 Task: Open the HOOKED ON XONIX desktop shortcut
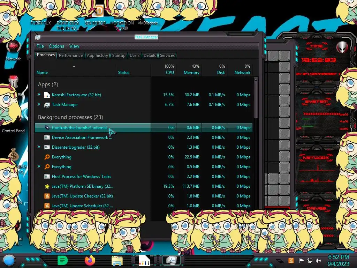[122, 25]
